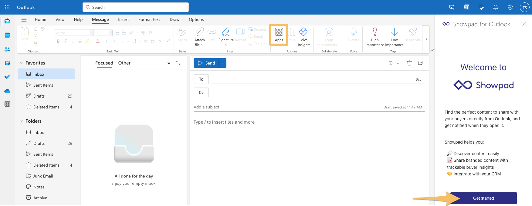
Task: Mark message as Low importance
Action: [394, 37]
